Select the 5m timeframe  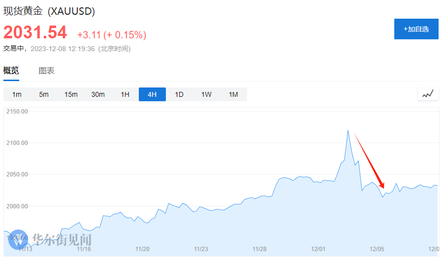pyautogui.click(x=44, y=94)
